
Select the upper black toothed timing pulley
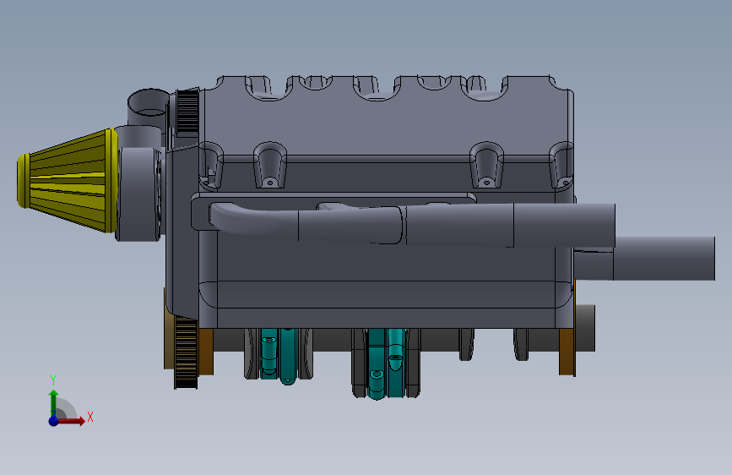click(187, 112)
